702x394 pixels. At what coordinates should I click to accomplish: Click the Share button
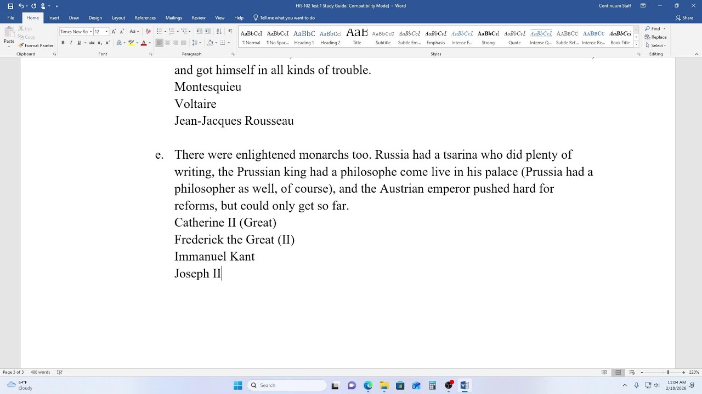tap(684, 18)
